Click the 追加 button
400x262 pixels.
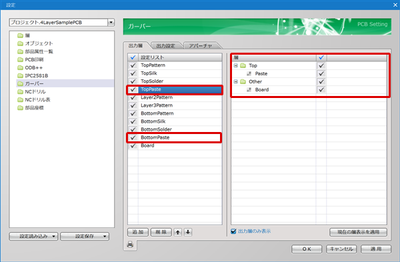point(138,232)
